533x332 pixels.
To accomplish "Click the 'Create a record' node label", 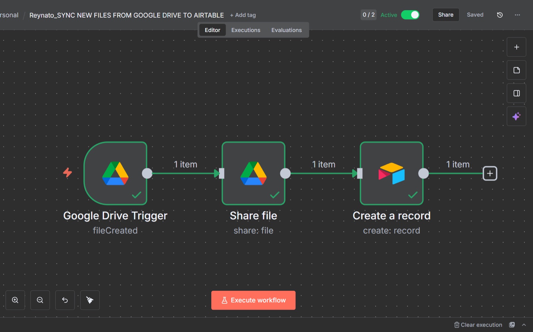I will pos(392,216).
